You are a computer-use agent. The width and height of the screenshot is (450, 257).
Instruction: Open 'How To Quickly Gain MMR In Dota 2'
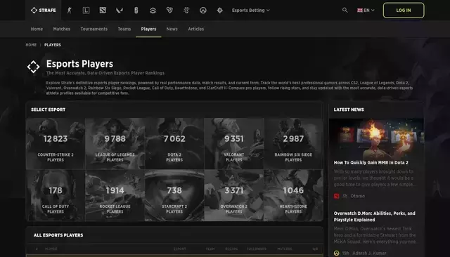[x=371, y=163]
